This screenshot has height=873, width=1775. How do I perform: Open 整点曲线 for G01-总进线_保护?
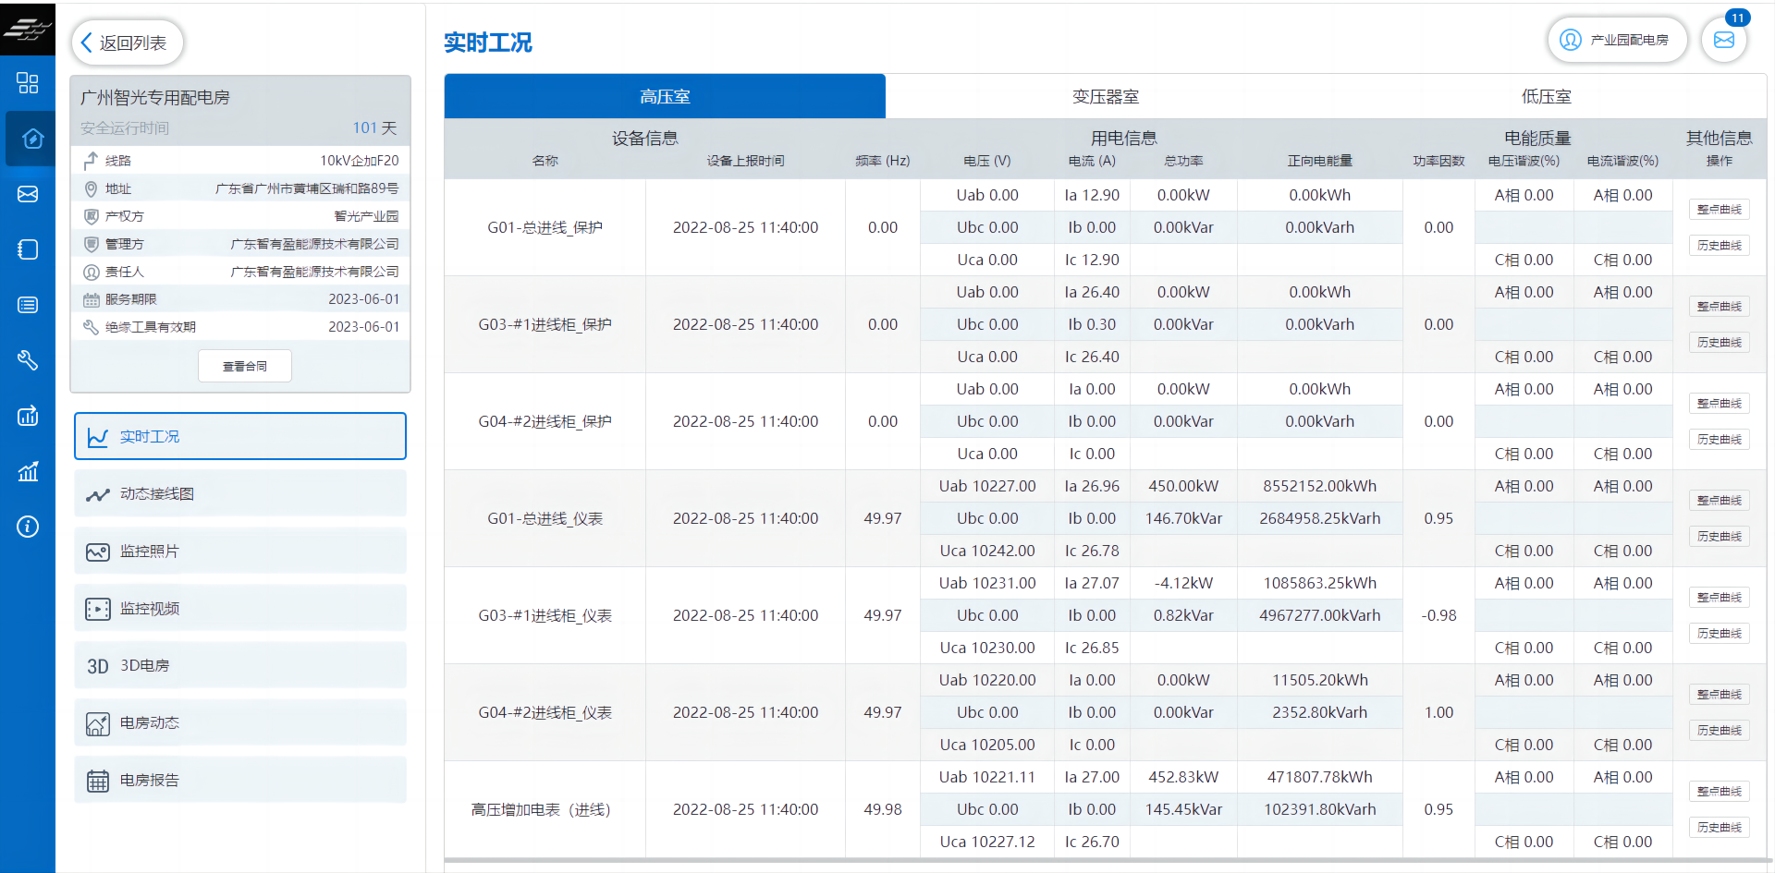(1719, 210)
